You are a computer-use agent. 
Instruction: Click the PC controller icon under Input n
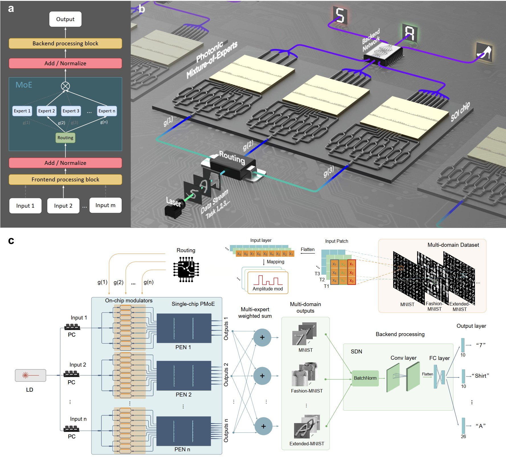click(71, 428)
